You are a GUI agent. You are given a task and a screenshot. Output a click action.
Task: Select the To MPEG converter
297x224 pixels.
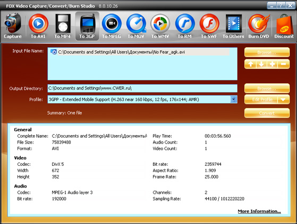[112, 26]
